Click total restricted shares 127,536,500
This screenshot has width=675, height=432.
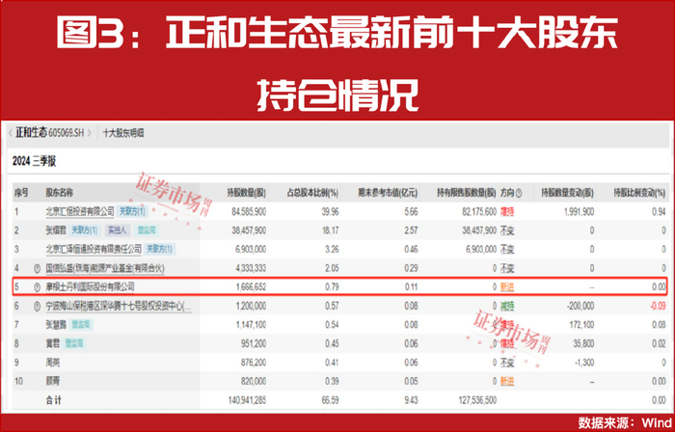tap(478, 400)
